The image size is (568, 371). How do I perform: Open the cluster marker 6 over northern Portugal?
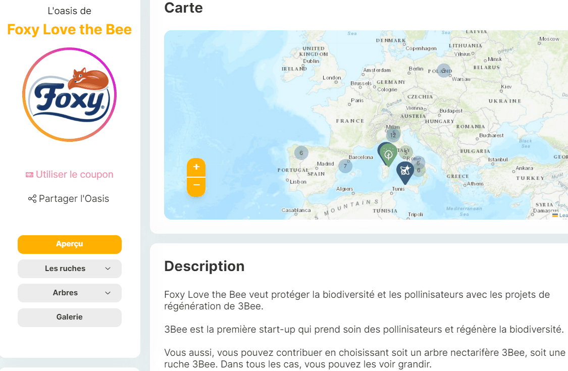click(x=301, y=153)
